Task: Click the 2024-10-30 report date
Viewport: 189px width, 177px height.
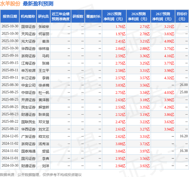Action: 10,165
